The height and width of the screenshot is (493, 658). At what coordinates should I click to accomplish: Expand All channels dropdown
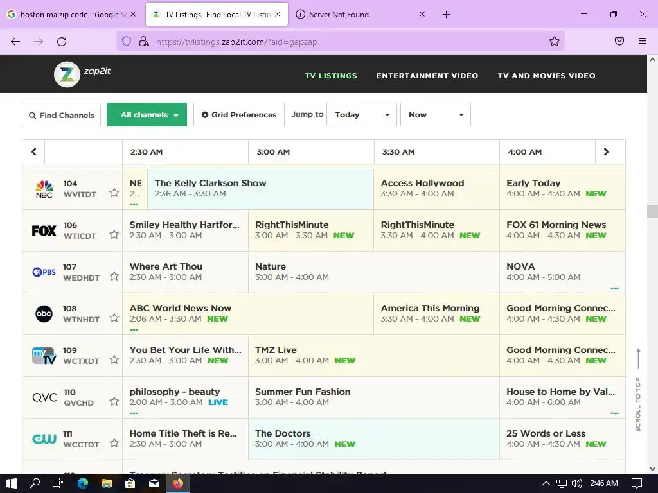(x=147, y=114)
